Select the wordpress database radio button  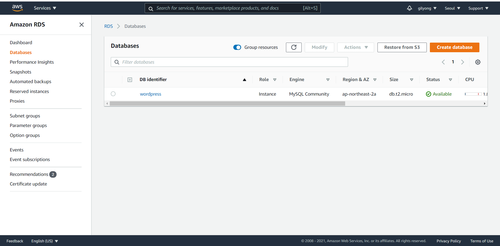click(x=113, y=94)
